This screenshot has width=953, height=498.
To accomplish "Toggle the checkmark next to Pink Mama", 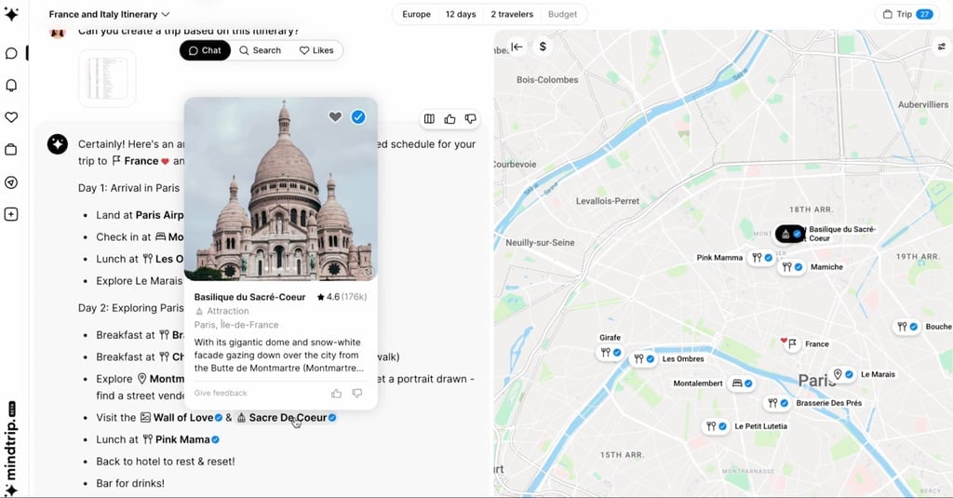I will [215, 439].
